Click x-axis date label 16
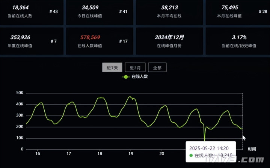Image resolution: width=270 pixels, height=168 pixels. (x=38, y=153)
